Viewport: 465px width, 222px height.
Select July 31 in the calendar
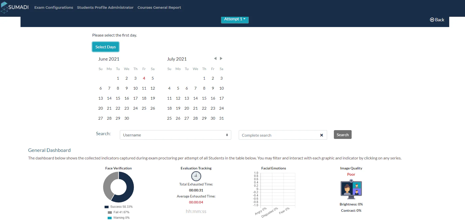[x=221, y=118]
